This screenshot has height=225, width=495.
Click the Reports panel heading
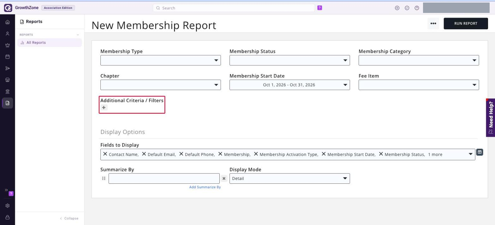coord(31,22)
